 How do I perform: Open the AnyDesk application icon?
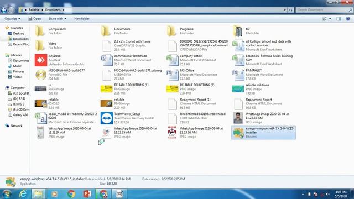(41, 60)
